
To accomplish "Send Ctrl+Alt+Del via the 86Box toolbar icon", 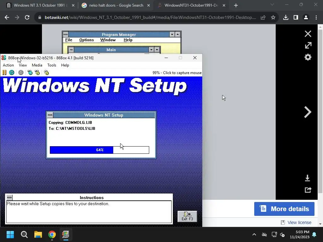I will pos(30,72).
